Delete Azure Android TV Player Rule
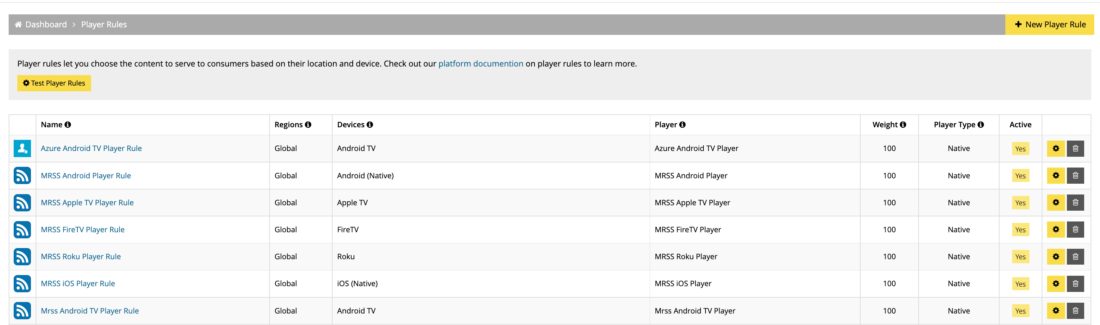Image resolution: width=1100 pixels, height=325 pixels. coord(1075,148)
